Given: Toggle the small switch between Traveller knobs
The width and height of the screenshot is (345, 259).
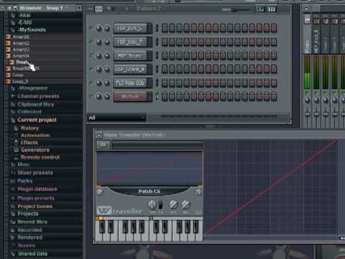Looking at the screenshot, I should coord(160,205).
